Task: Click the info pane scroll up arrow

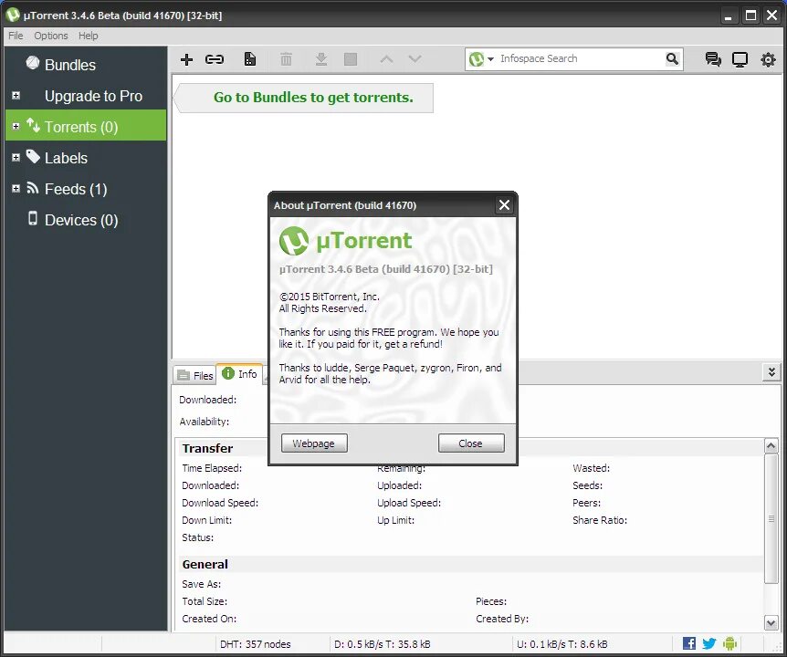Action: pyautogui.click(x=771, y=445)
